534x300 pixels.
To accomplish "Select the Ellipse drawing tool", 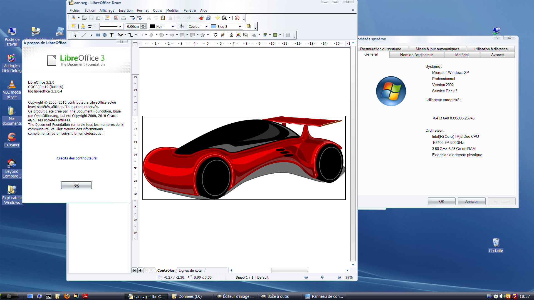I will click(x=105, y=35).
